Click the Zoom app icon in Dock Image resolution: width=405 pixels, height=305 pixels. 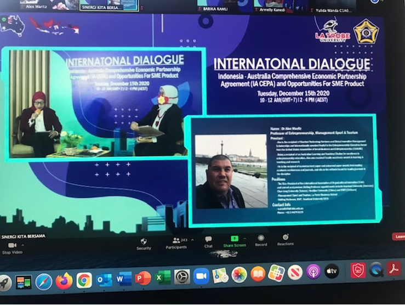tap(201, 276)
